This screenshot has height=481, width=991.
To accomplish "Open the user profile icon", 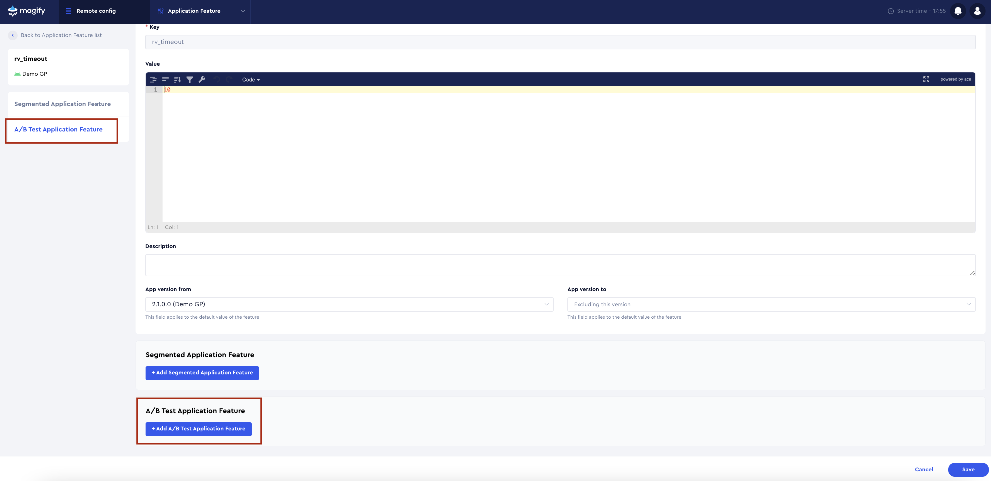I will (x=978, y=11).
